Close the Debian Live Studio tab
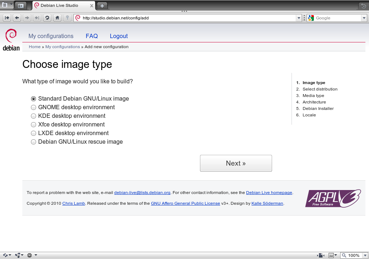This screenshot has height=259, width=369. click(92, 6)
